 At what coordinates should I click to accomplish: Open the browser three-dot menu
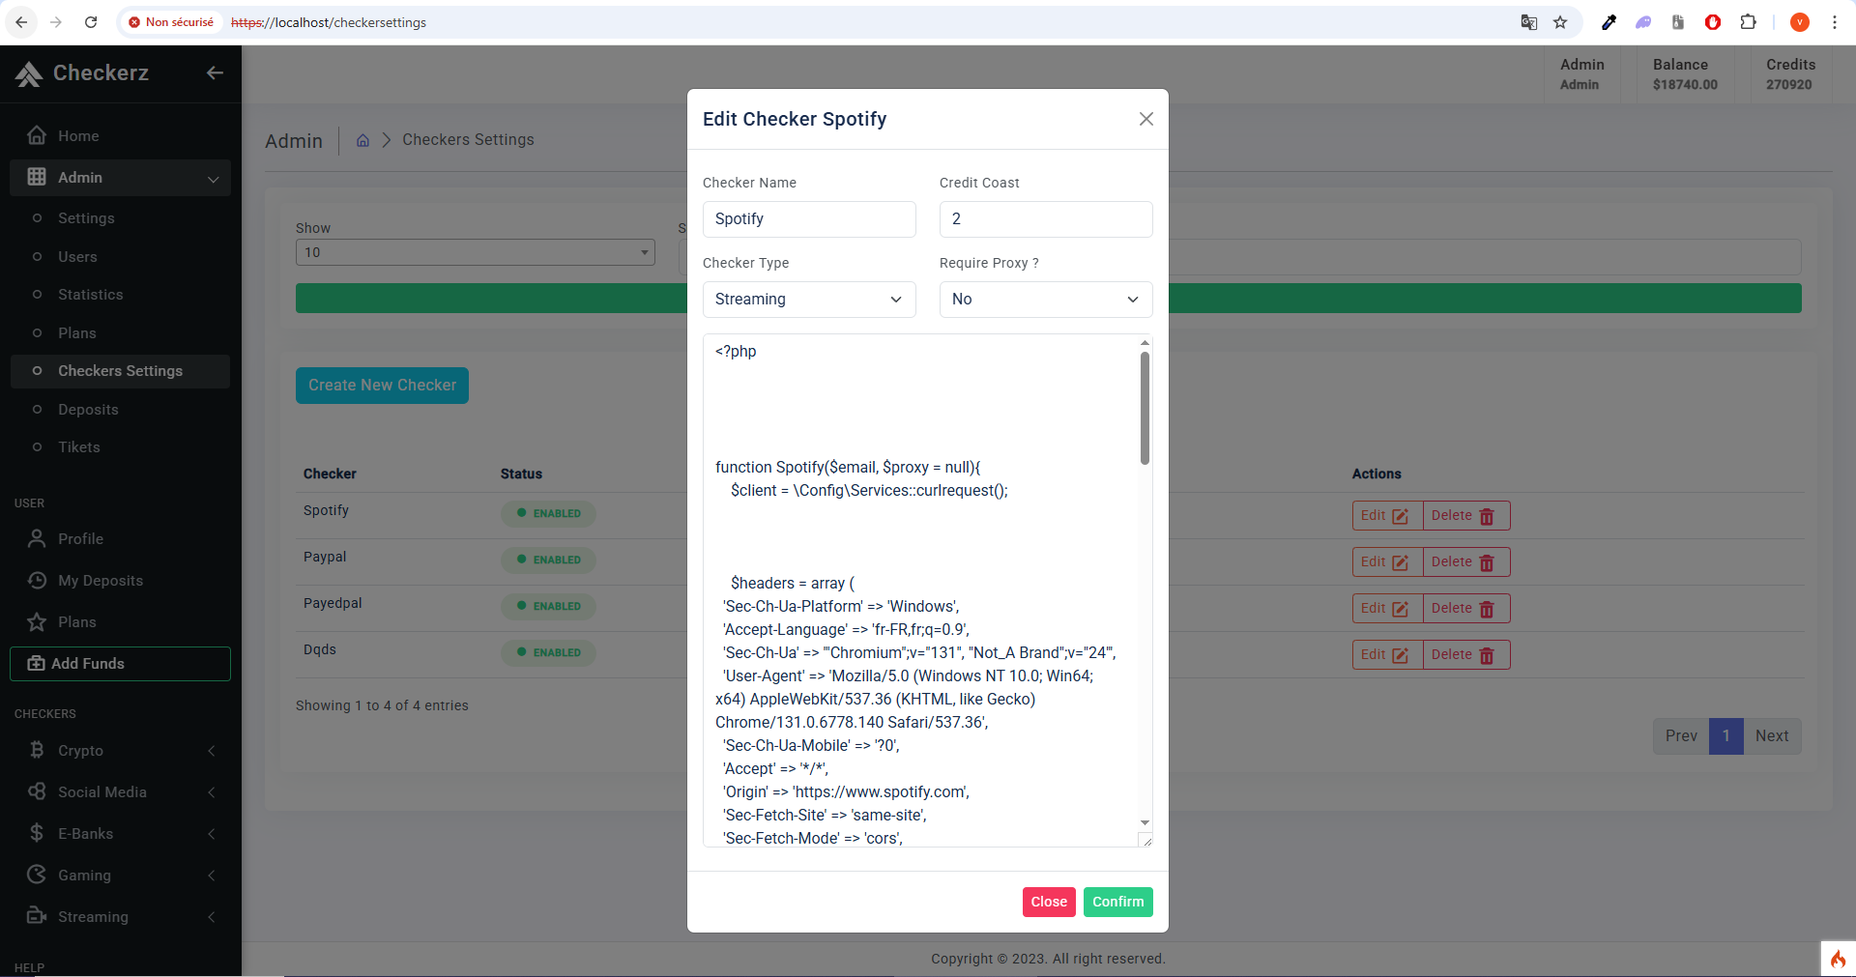pos(1835,22)
